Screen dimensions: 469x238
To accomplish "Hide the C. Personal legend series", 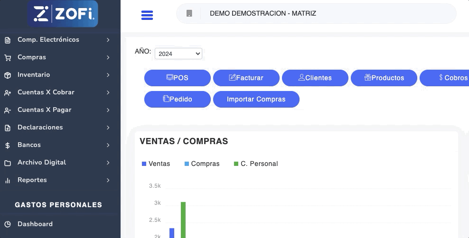I will (x=255, y=164).
